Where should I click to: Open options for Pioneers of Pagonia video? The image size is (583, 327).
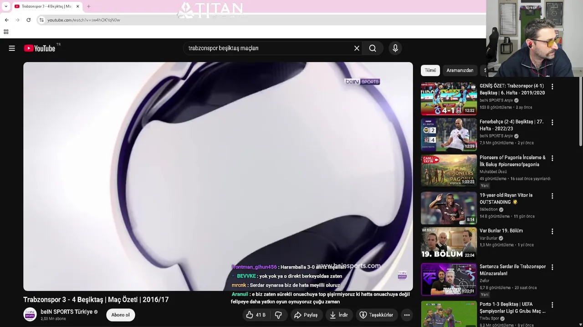[x=552, y=158]
